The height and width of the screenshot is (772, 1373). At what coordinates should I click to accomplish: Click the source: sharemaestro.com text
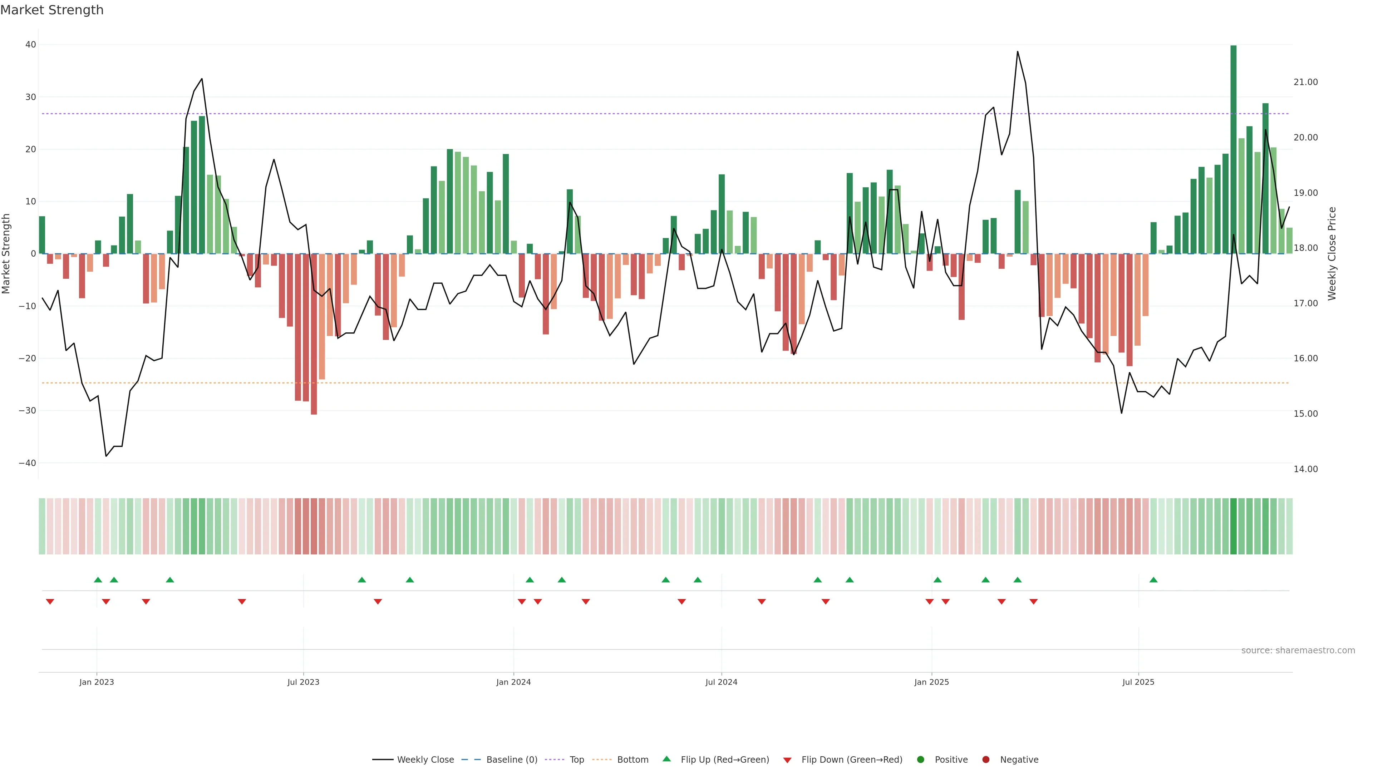coord(1298,650)
